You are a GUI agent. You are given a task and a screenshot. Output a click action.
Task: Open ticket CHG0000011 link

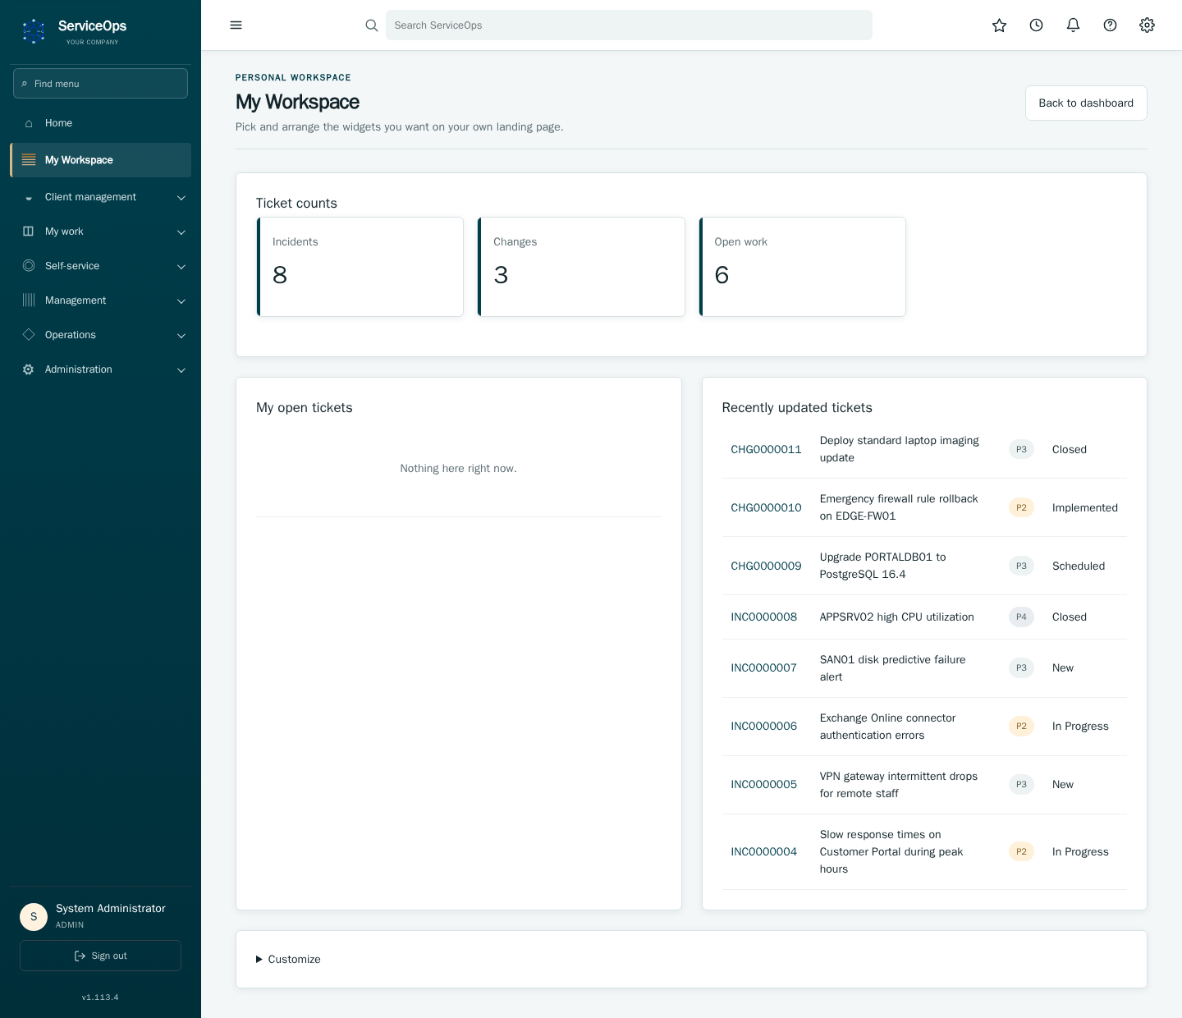tap(766, 449)
